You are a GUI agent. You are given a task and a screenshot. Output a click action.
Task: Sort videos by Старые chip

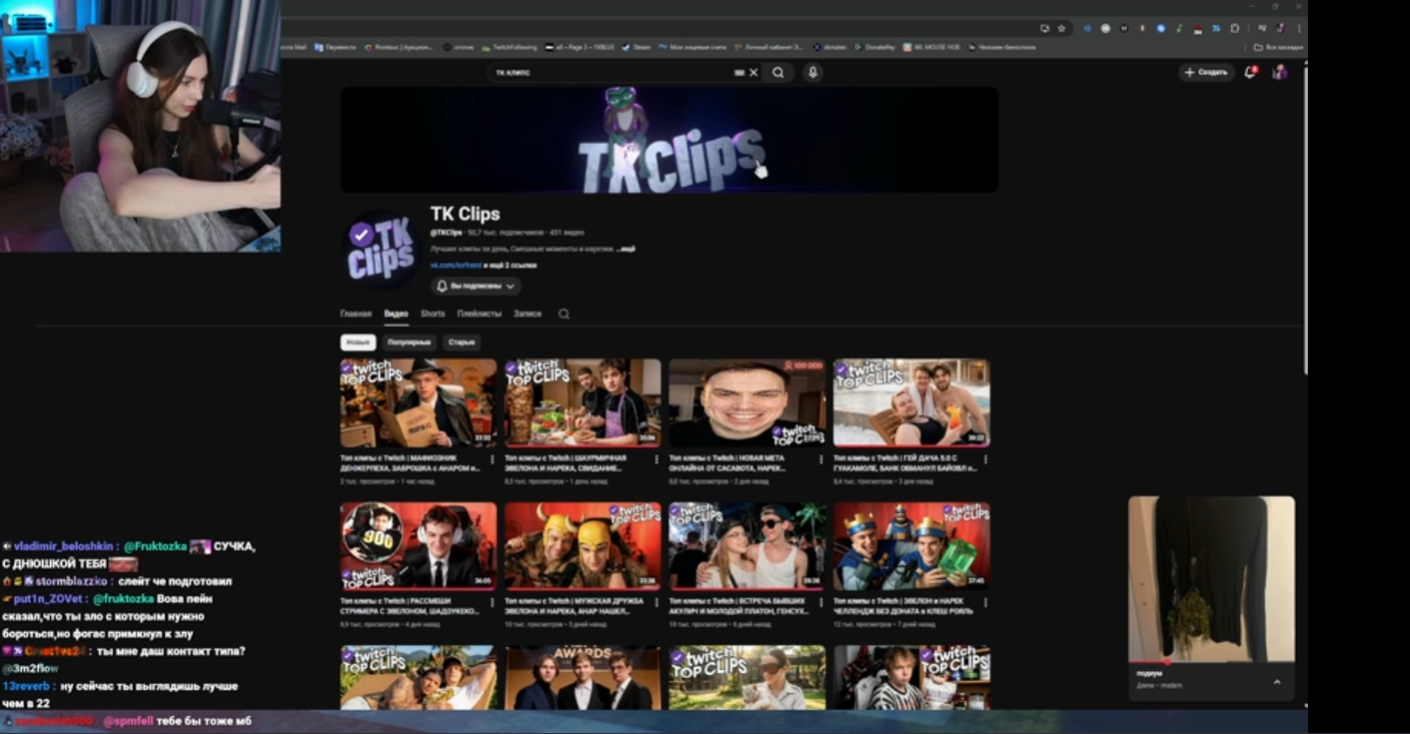pos(461,342)
